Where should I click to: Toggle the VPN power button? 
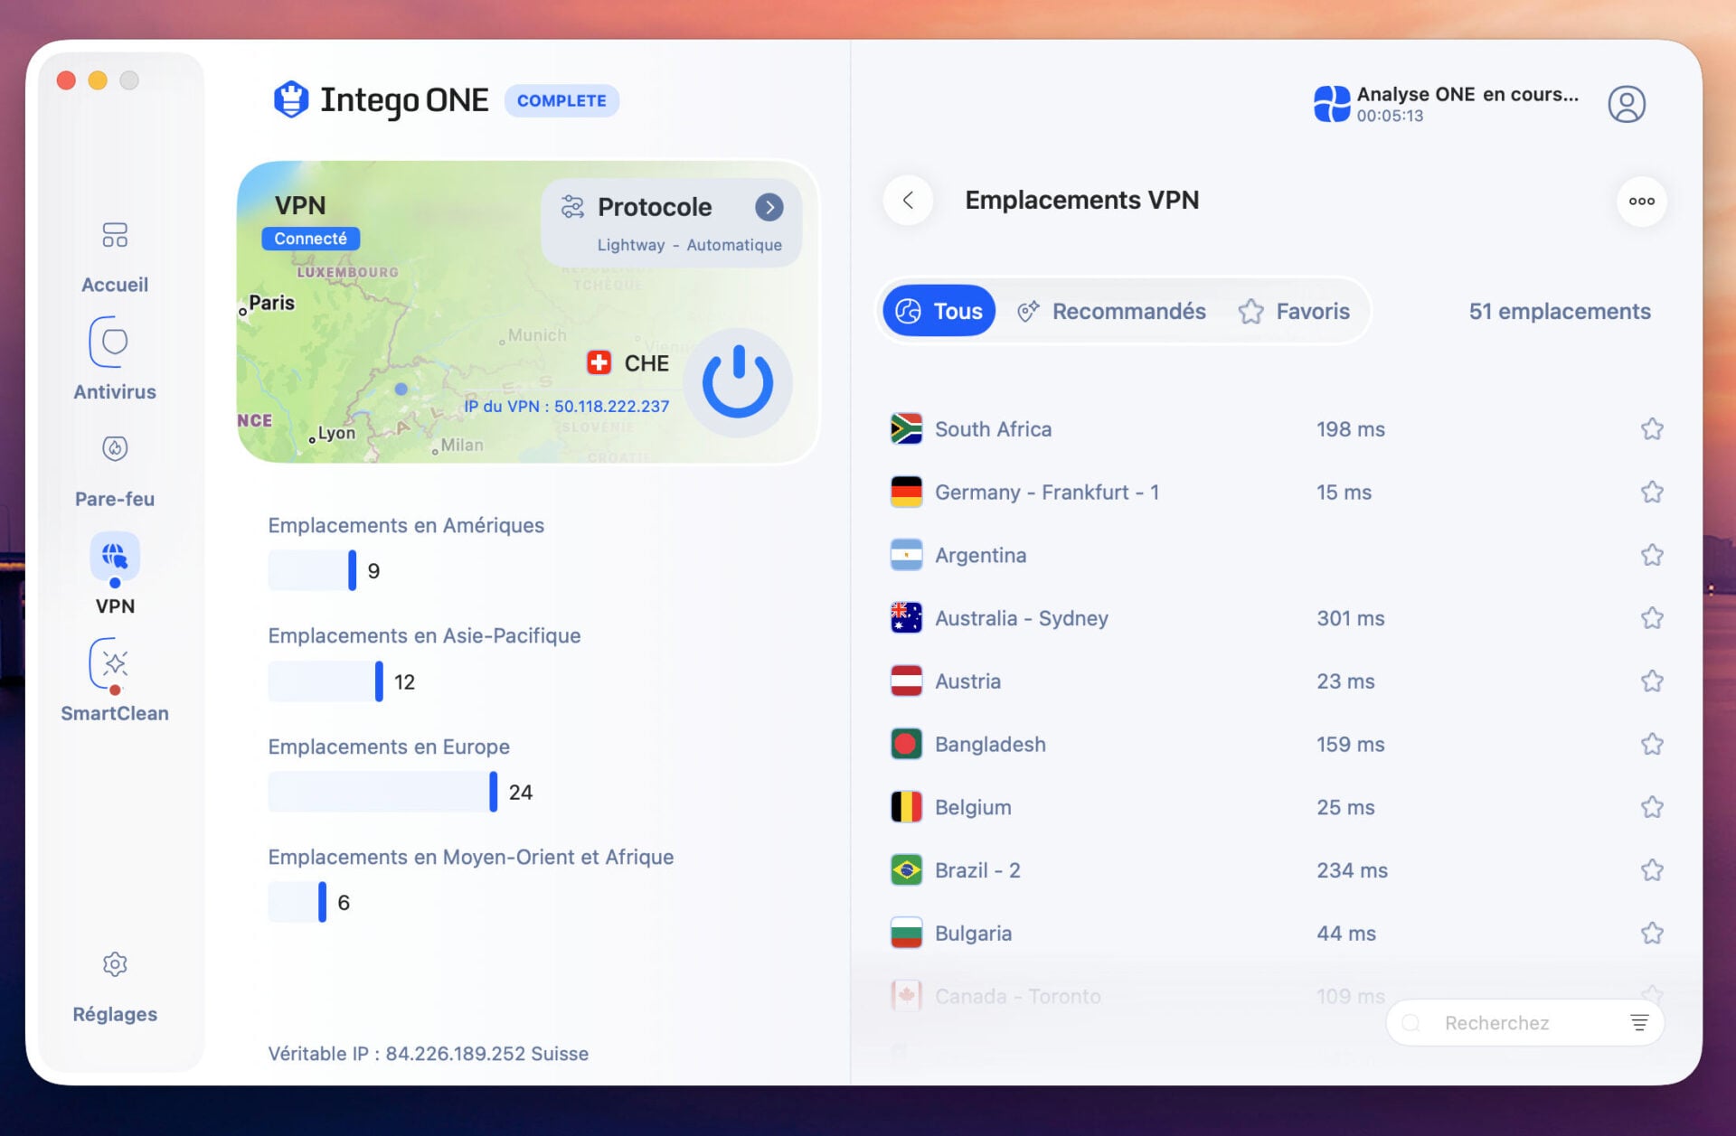point(737,381)
